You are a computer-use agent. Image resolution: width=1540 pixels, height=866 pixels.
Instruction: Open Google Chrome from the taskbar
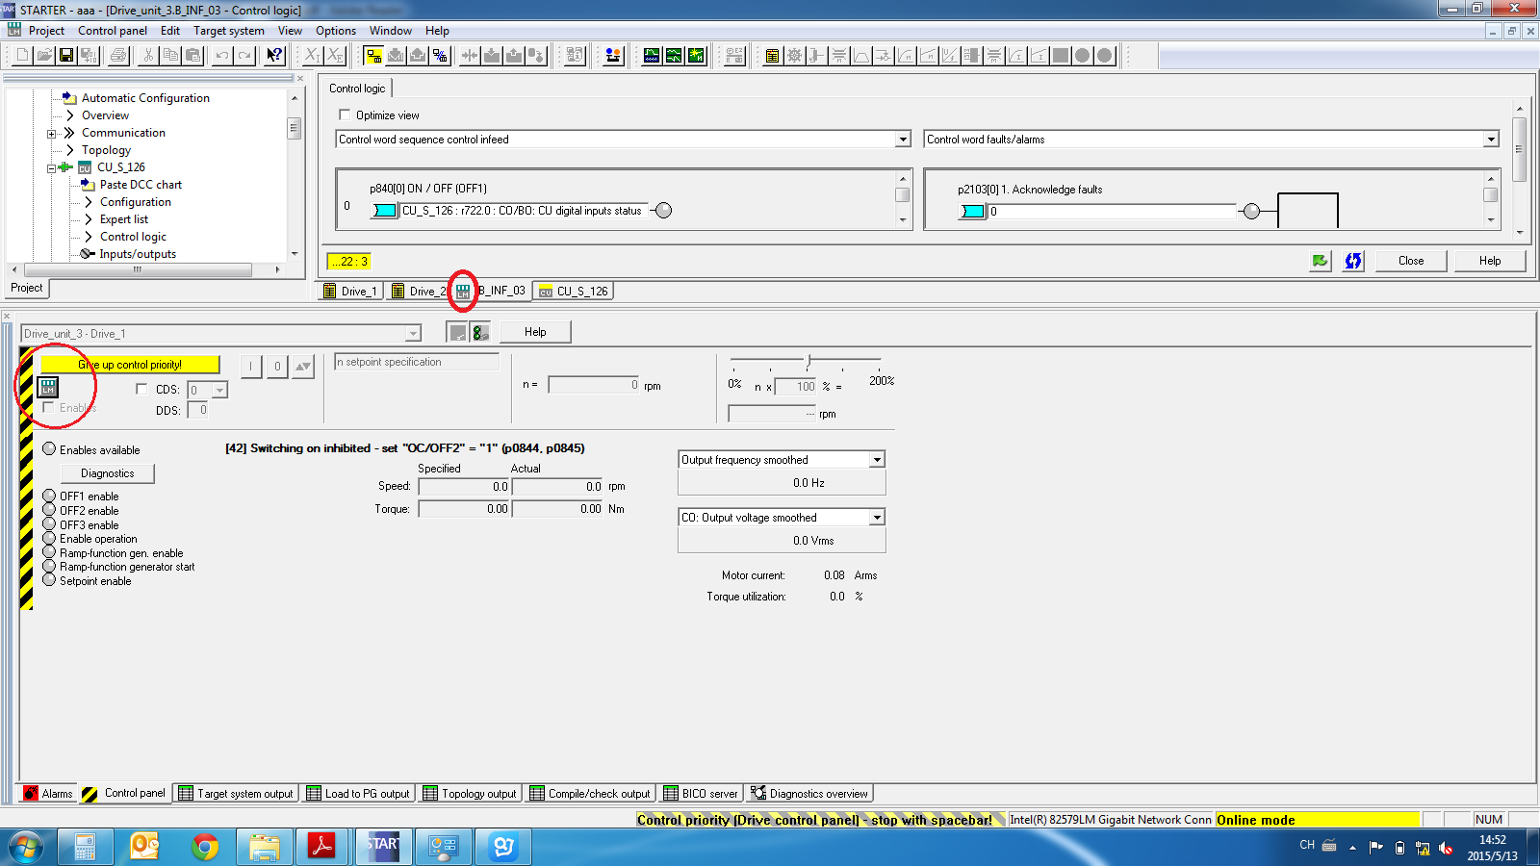click(204, 847)
